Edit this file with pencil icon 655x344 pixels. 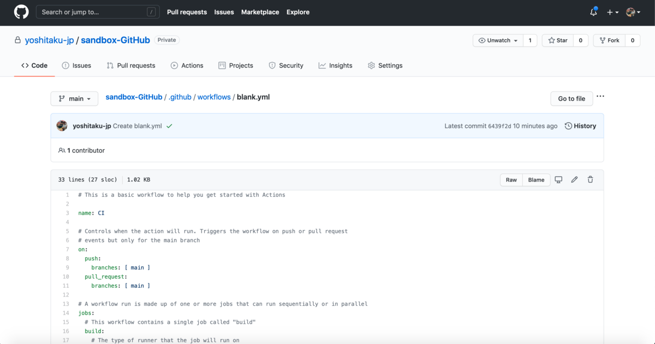click(574, 180)
